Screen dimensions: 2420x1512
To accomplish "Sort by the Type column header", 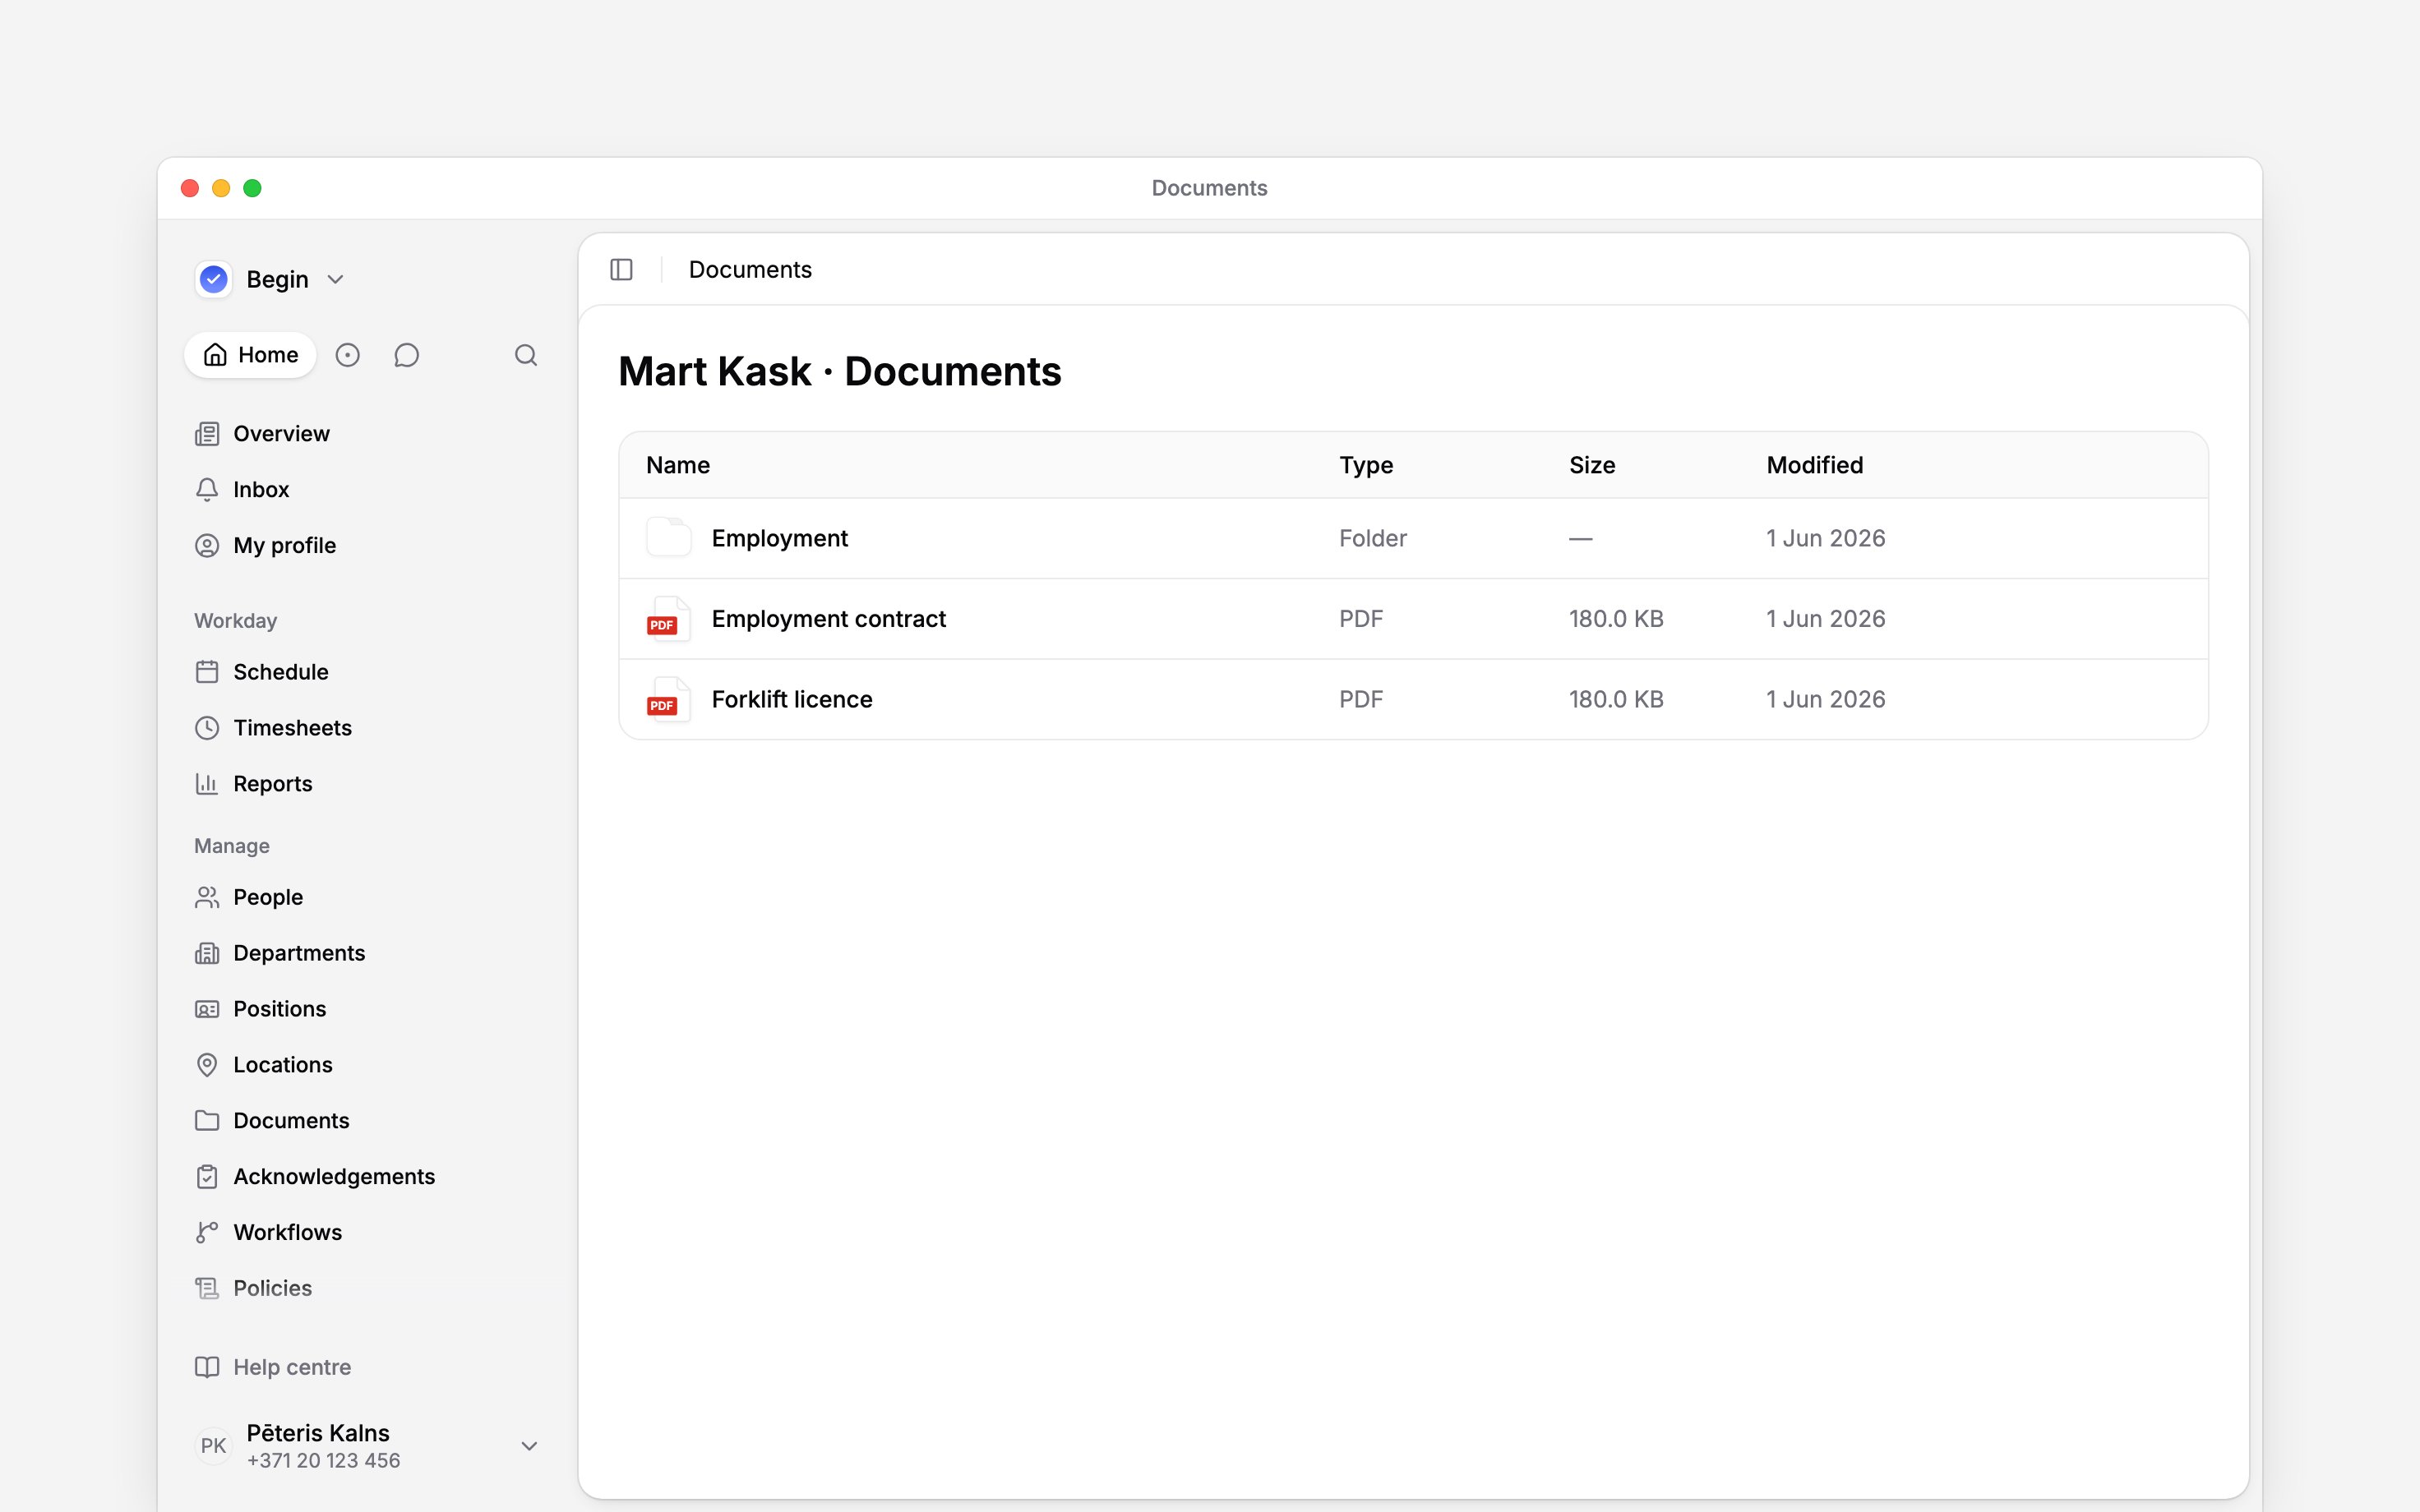I will point(1366,466).
